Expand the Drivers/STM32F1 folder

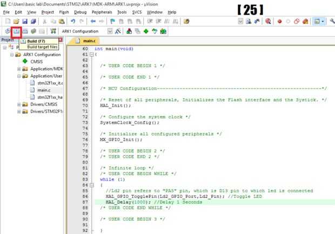pos(19,111)
